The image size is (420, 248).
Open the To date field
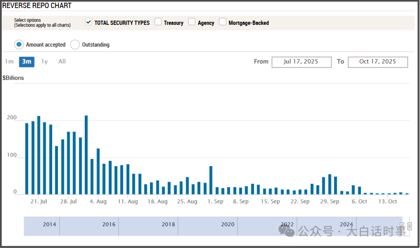point(378,62)
